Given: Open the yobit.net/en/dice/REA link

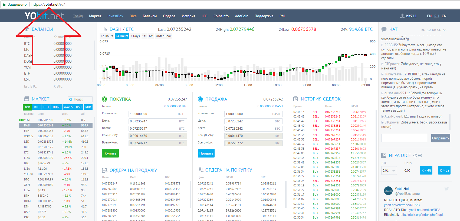Looking at the screenshot, I should click(x=425, y=210).
